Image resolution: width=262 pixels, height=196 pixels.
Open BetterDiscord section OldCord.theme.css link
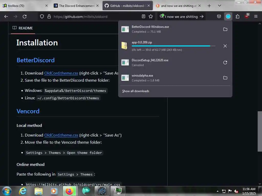[61, 73]
